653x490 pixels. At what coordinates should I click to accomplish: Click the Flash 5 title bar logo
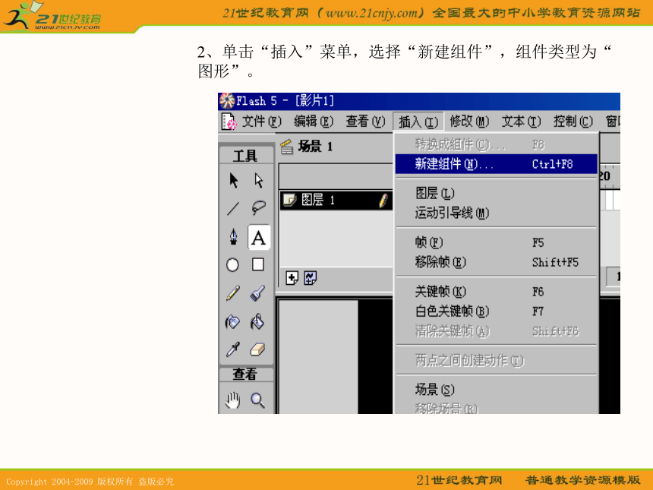point(226,101)
